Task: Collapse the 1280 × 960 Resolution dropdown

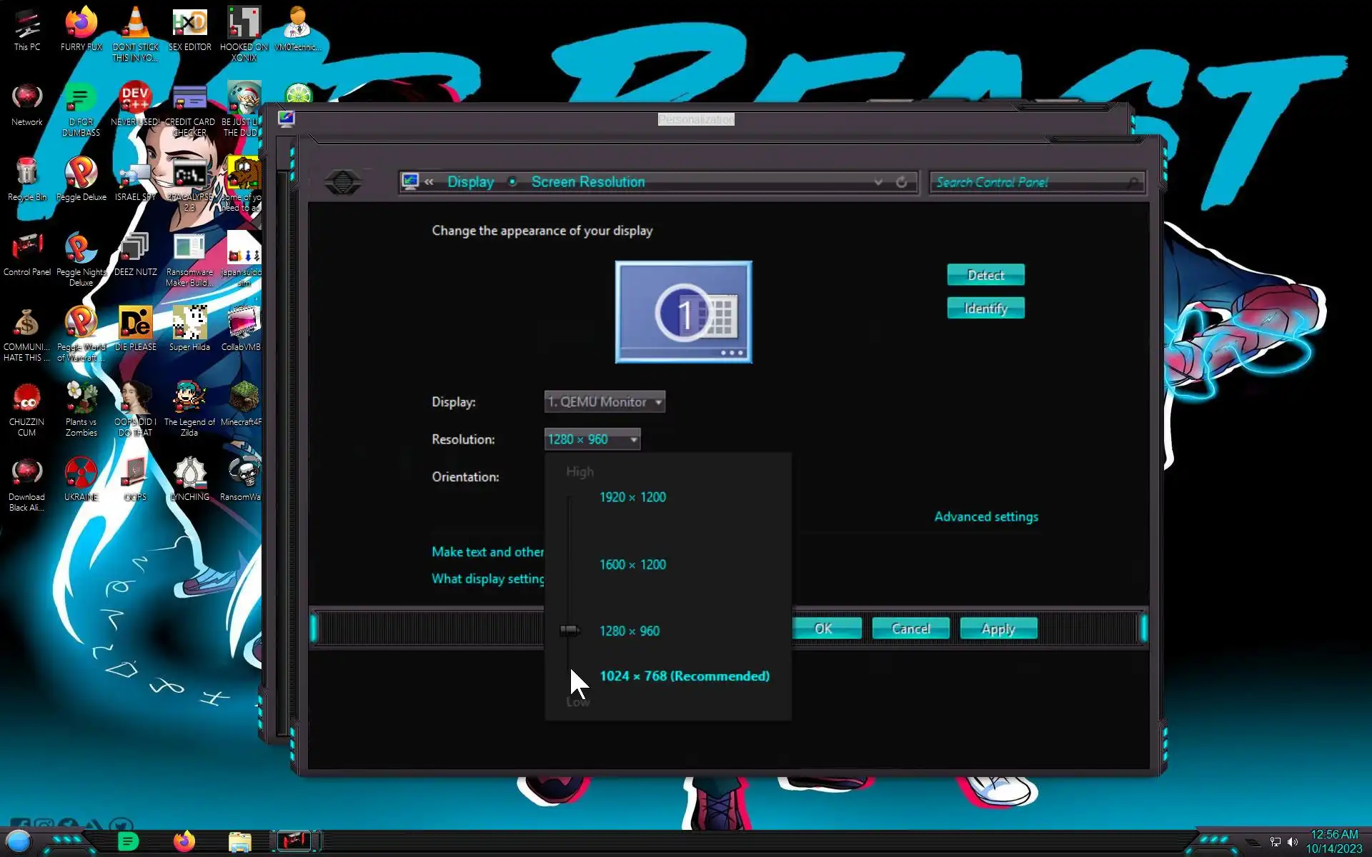Action: (x=592, y=439)
